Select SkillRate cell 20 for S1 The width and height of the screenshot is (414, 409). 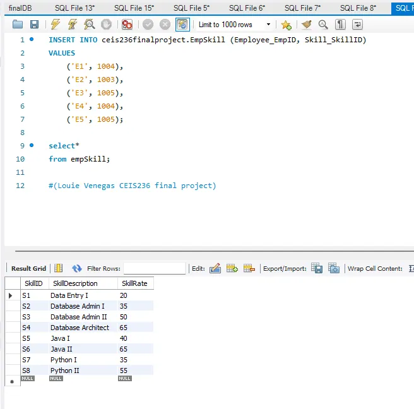[x=136, y=295]
